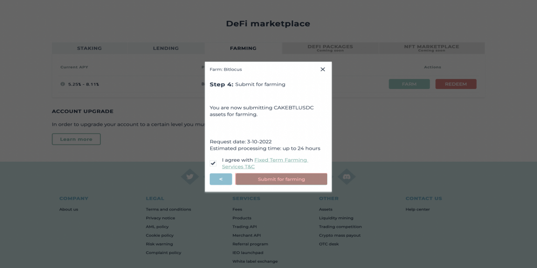Go back with the '<' button
The height and width of the screenshot is (268, 537).
click(221, 179)
